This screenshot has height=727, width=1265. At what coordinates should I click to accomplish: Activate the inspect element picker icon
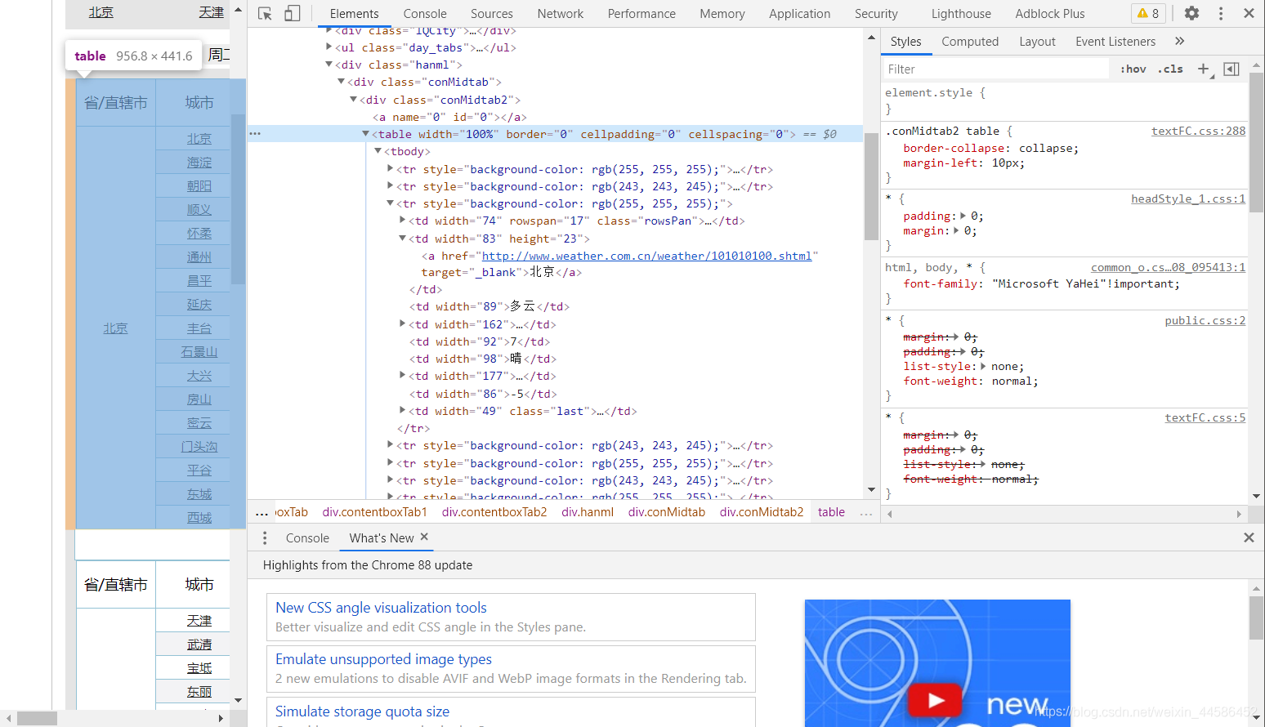[x=265, y=13]
